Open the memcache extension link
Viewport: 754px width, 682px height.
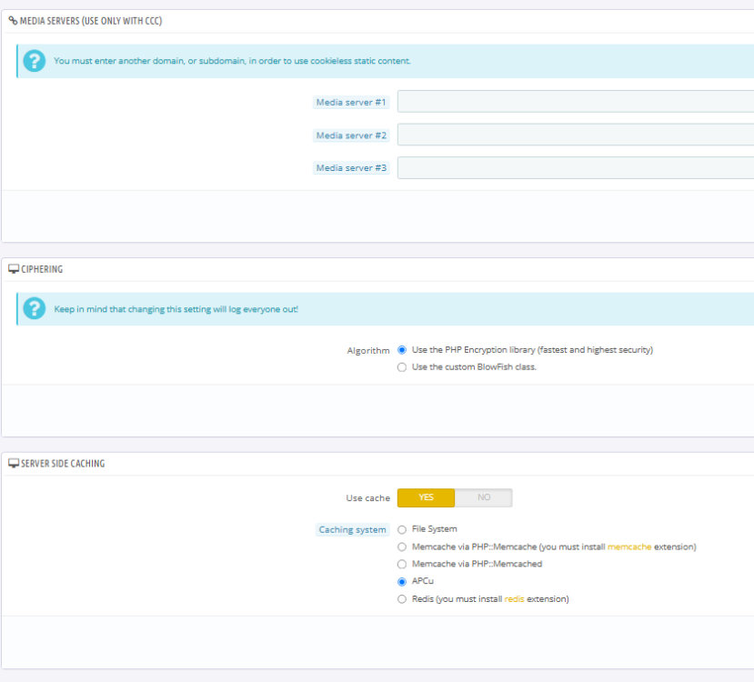pos(628,547)
